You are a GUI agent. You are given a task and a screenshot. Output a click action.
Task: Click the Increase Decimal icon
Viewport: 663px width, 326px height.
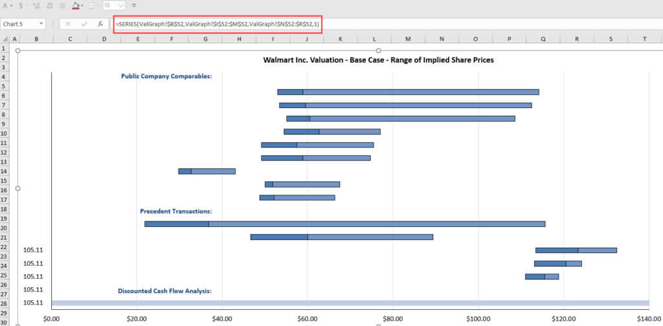[36, 5]
